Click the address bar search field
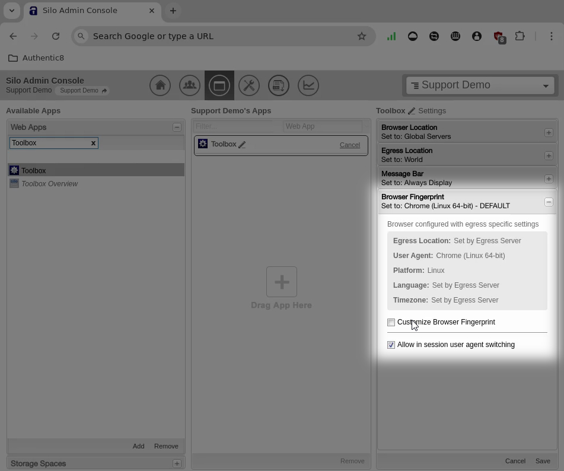Viewport: 564px width, 471px height. coord(223,36)
